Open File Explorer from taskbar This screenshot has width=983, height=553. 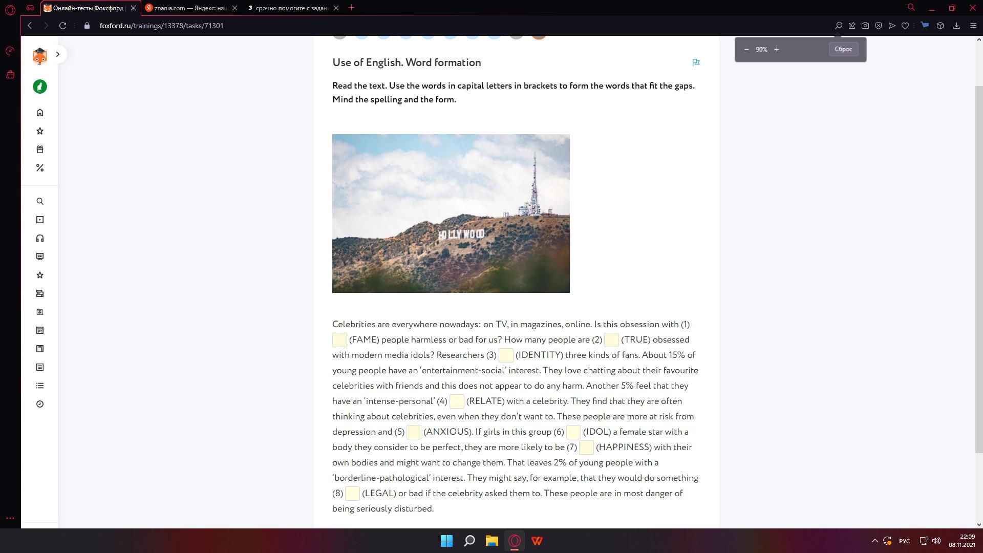(491, 541)
